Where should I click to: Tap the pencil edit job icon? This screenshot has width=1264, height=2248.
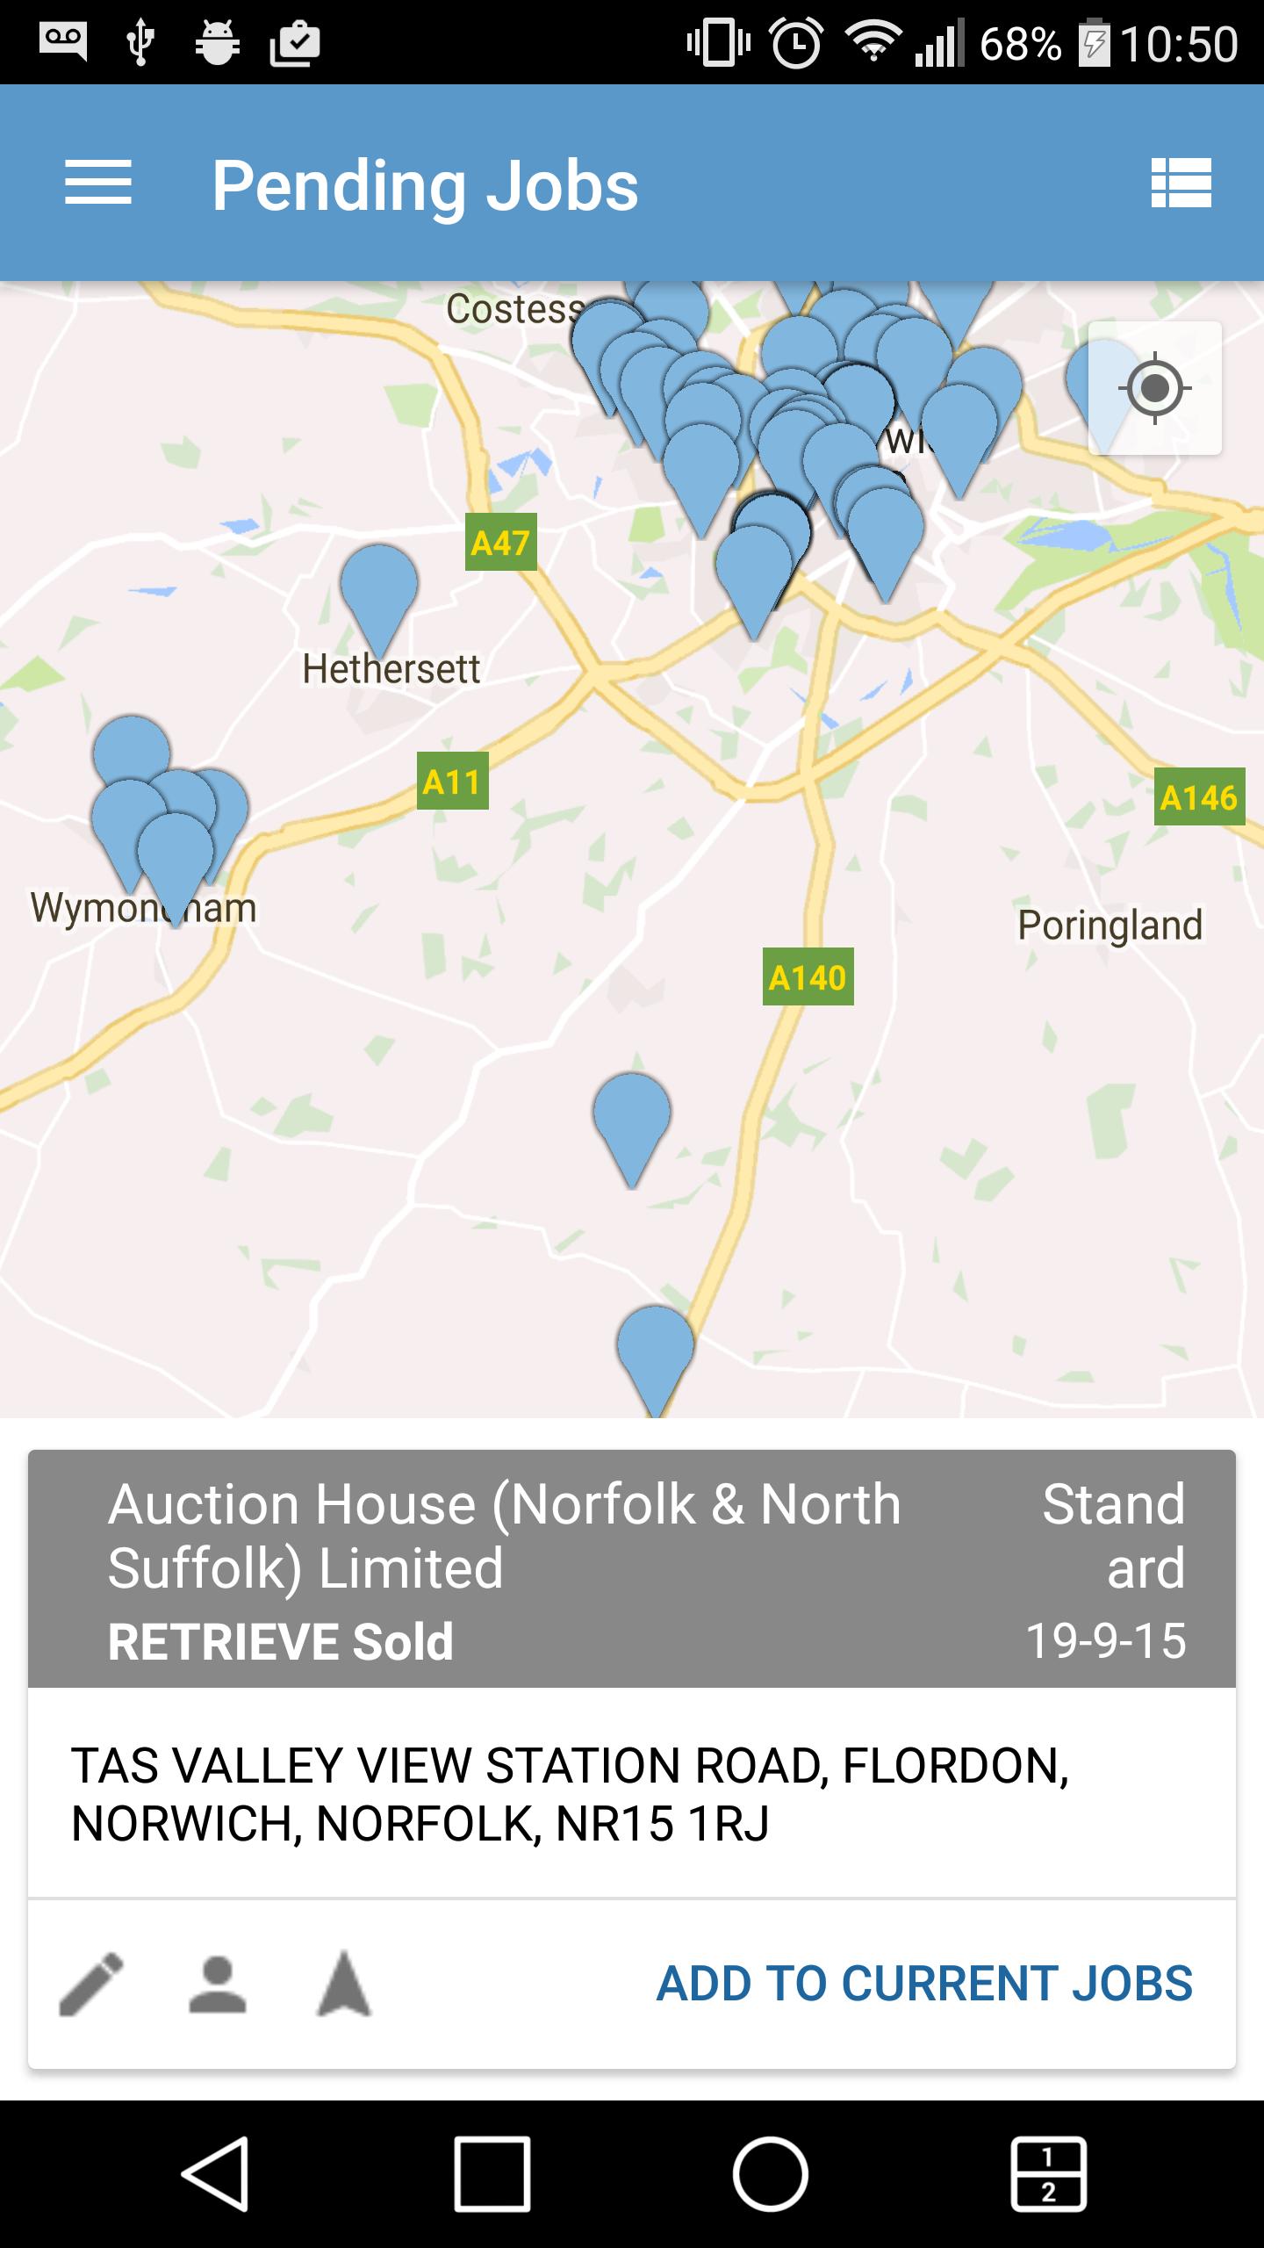pyautogui.click(x=91, y=1984)
